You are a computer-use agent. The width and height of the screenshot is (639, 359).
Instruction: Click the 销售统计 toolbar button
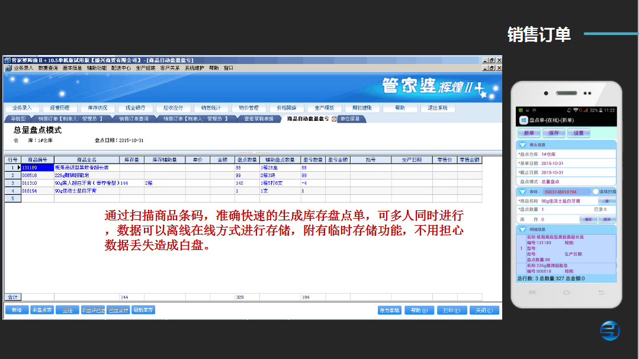211,108
